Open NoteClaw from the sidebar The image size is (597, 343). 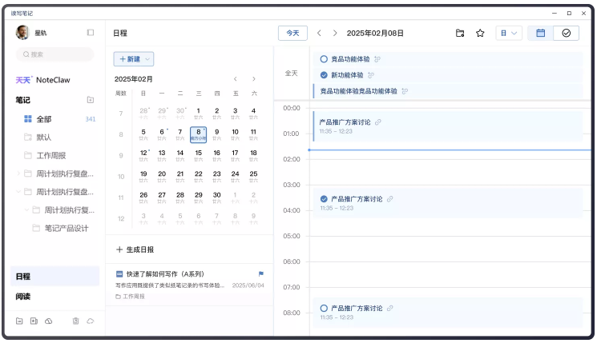click(43, 80)
